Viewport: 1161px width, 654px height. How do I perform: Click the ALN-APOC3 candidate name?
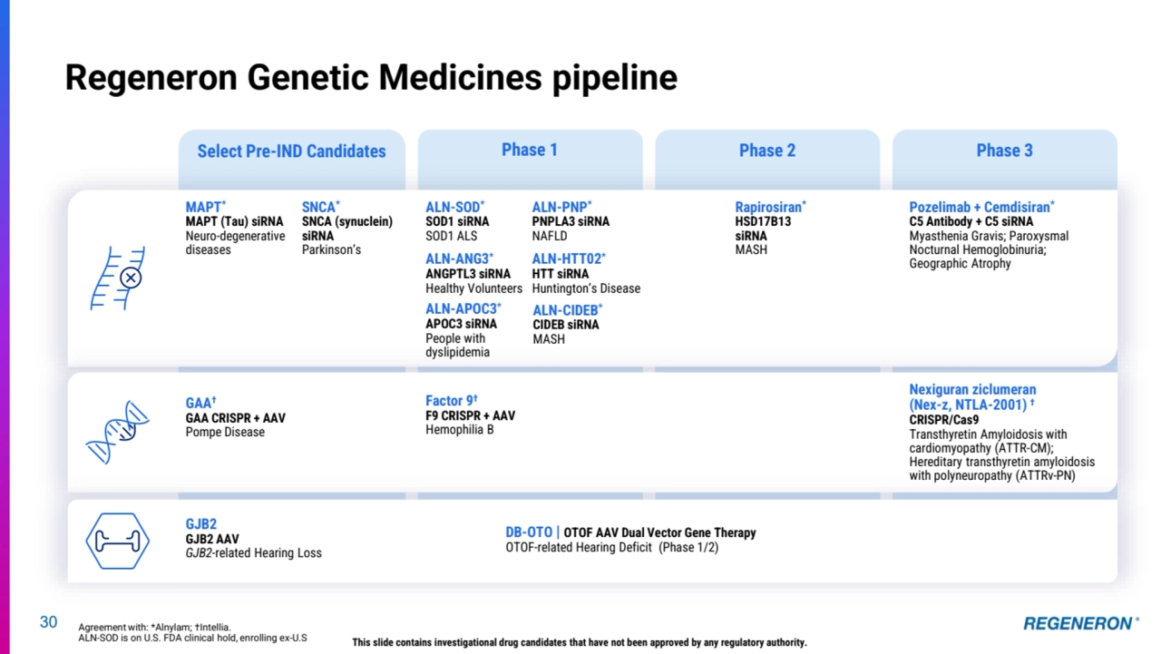tap(463, 309)
